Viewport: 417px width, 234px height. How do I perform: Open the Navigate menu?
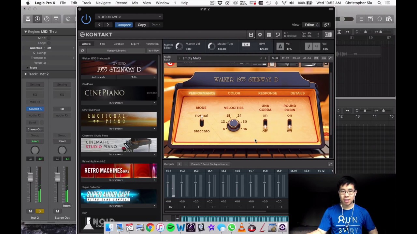103,3
